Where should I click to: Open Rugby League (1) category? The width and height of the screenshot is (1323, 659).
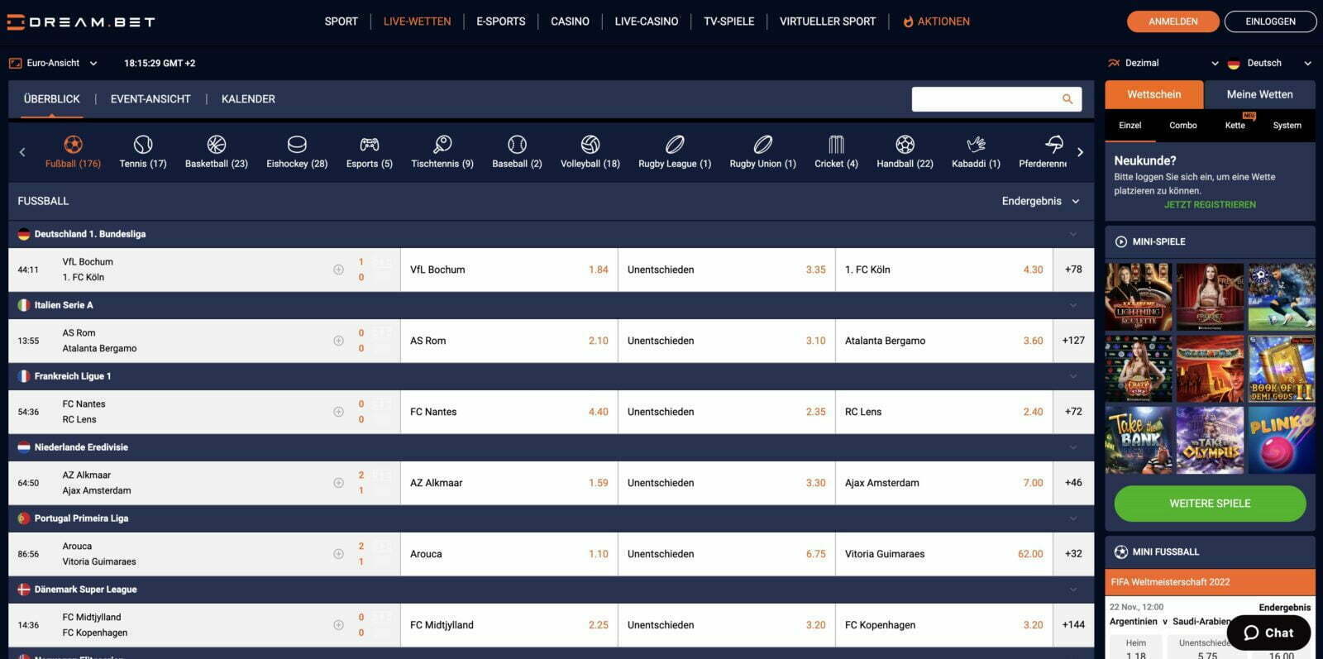point(675,151)
